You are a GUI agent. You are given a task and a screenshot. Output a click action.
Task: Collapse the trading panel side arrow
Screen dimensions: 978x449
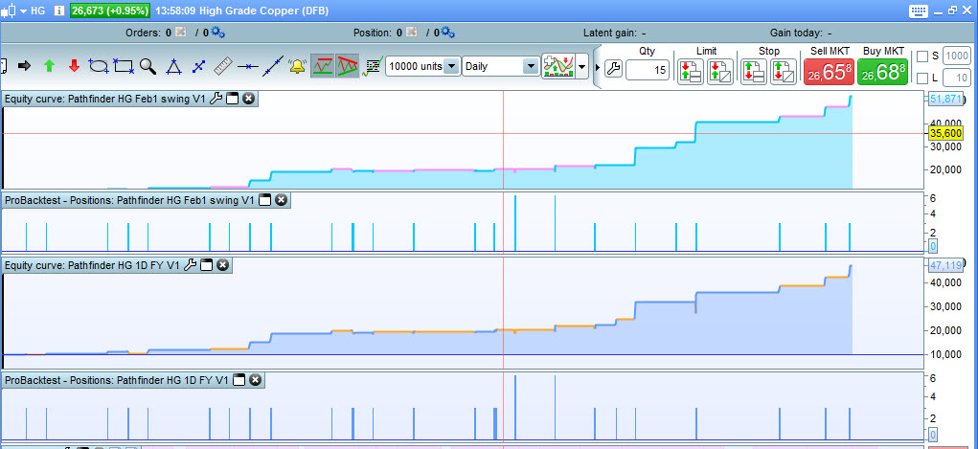click(598, 67)
